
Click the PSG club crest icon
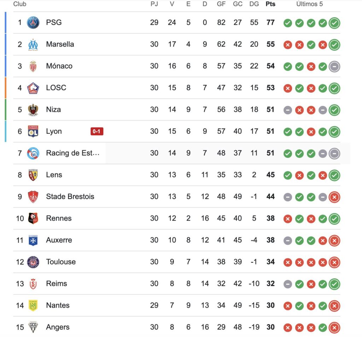click(33, 22)
